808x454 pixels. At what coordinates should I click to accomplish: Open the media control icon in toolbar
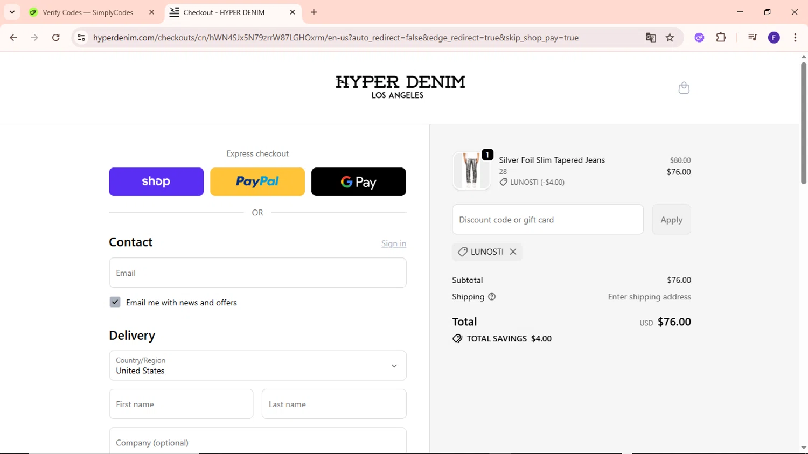753,38
